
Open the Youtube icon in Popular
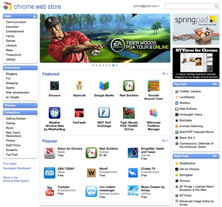[50, 191]
